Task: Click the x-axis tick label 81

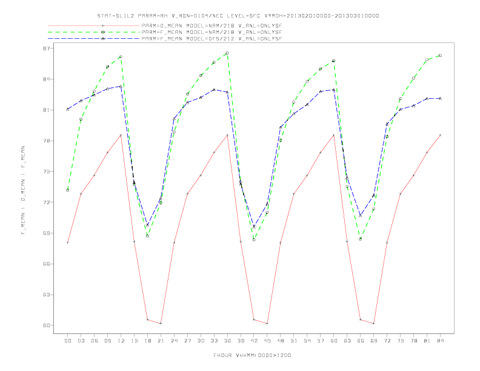Action: coord(427,341)
